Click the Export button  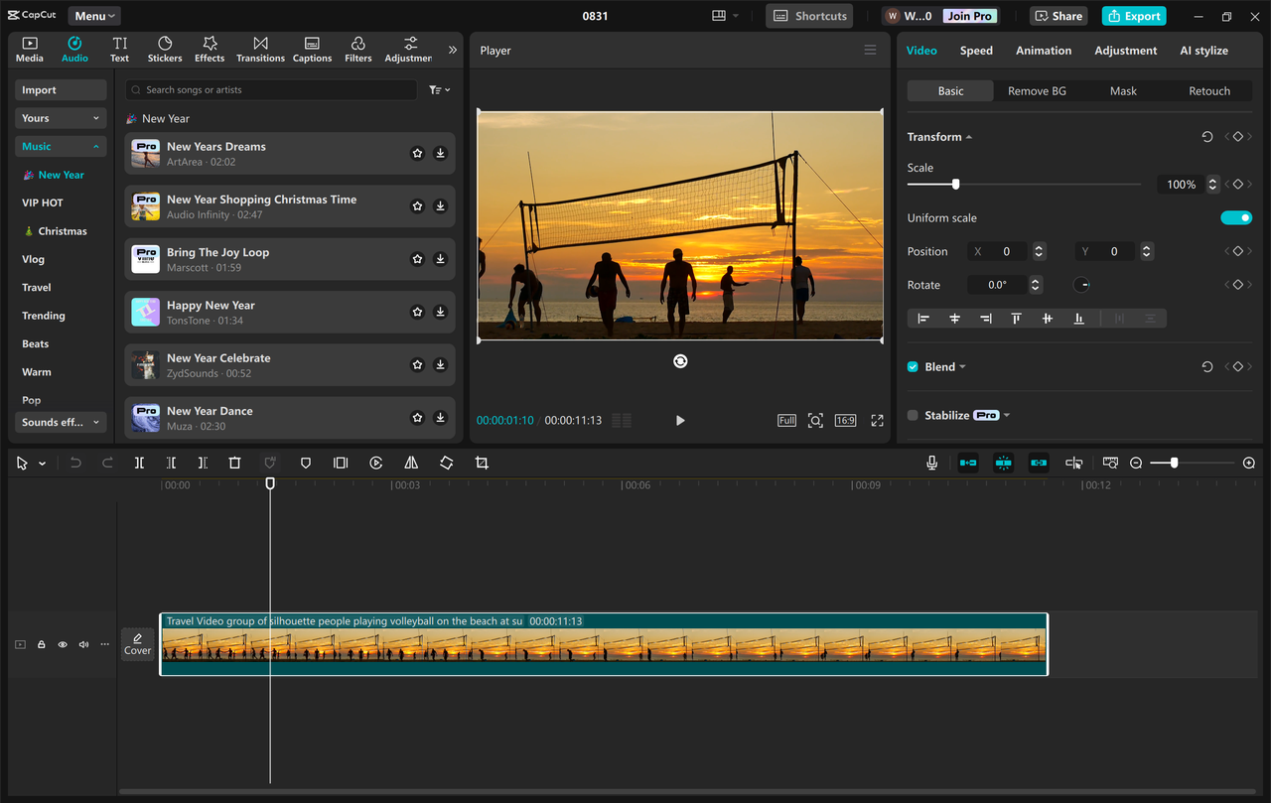[1133, 16]
